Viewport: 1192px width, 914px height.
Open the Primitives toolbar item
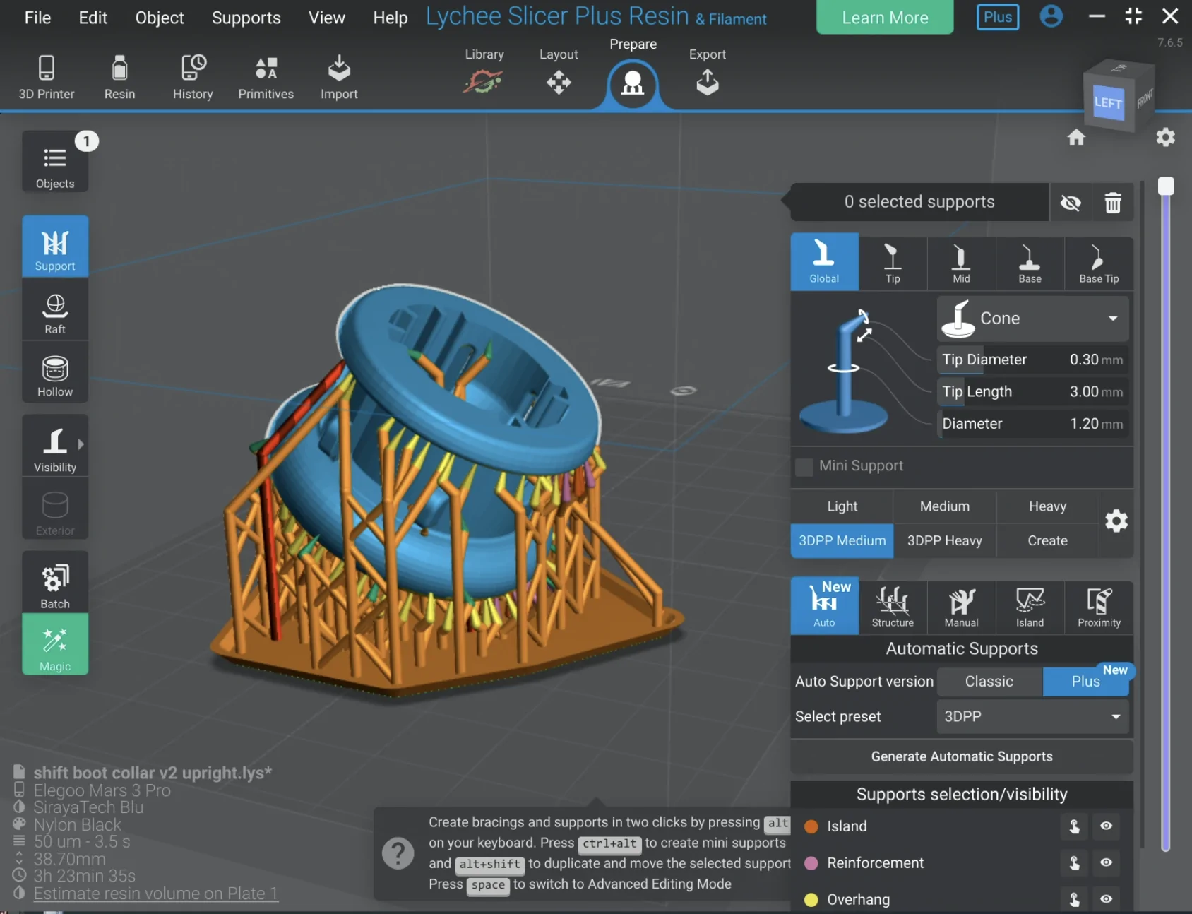[266, 77]
